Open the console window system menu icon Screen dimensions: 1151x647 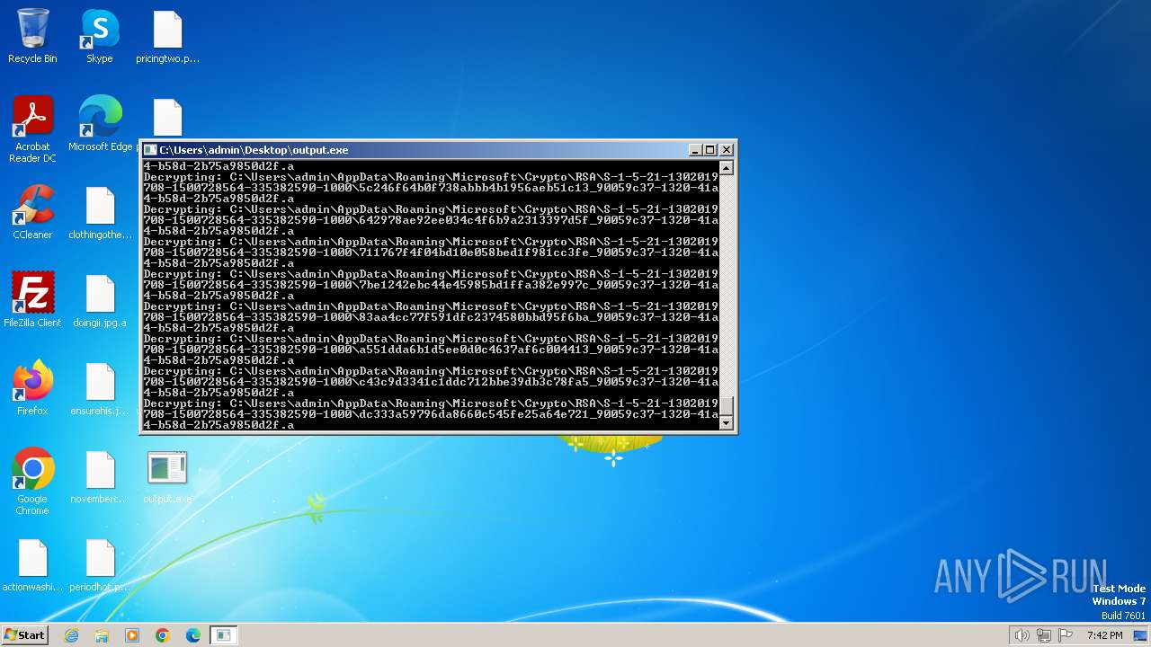[151, 150]
